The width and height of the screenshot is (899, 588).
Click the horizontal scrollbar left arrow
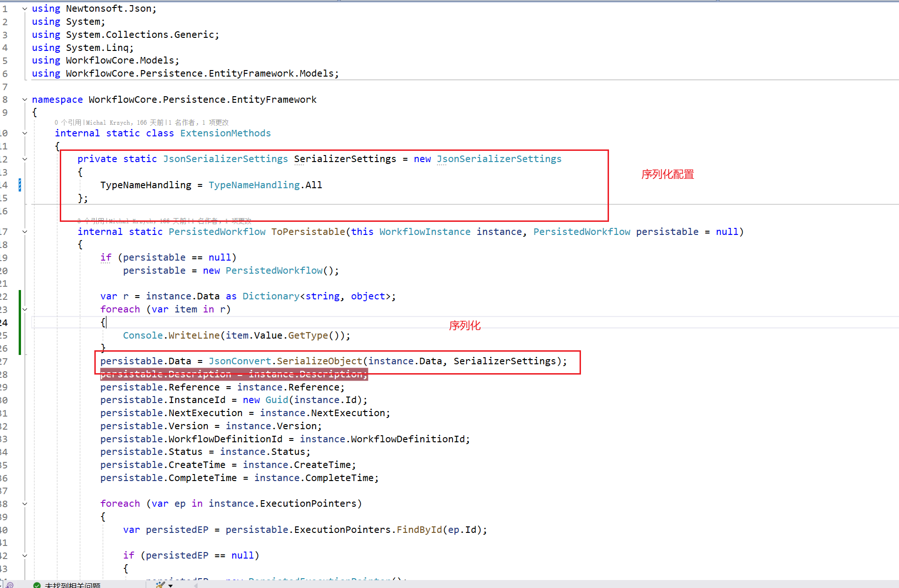coord(196,585)
